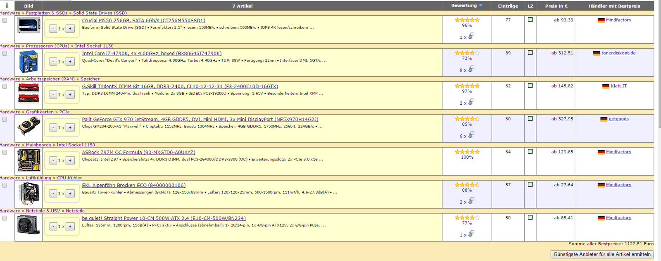Tick LZ checkbox for G.Skill TridentX
Screen dimensions: 661x261
[530, 86]
